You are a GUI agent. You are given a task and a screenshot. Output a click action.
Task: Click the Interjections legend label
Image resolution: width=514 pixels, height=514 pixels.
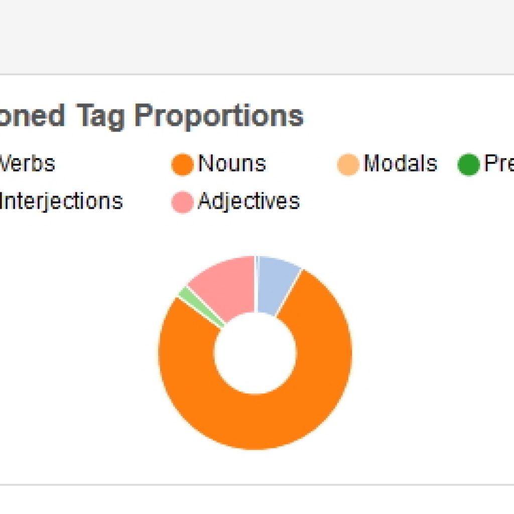61,202
